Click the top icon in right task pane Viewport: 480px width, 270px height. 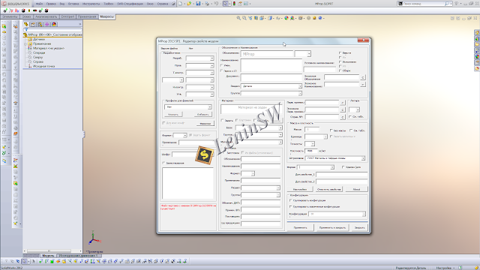pos(477,33)
